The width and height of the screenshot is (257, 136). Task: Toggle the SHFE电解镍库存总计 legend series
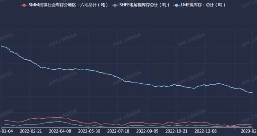[x=141, y=5]
